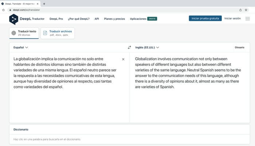The height and width of the screenshot is (146, 255).
Task: Click the Diccionario section header
Action: pyautogui.click(x=21, y=130)
